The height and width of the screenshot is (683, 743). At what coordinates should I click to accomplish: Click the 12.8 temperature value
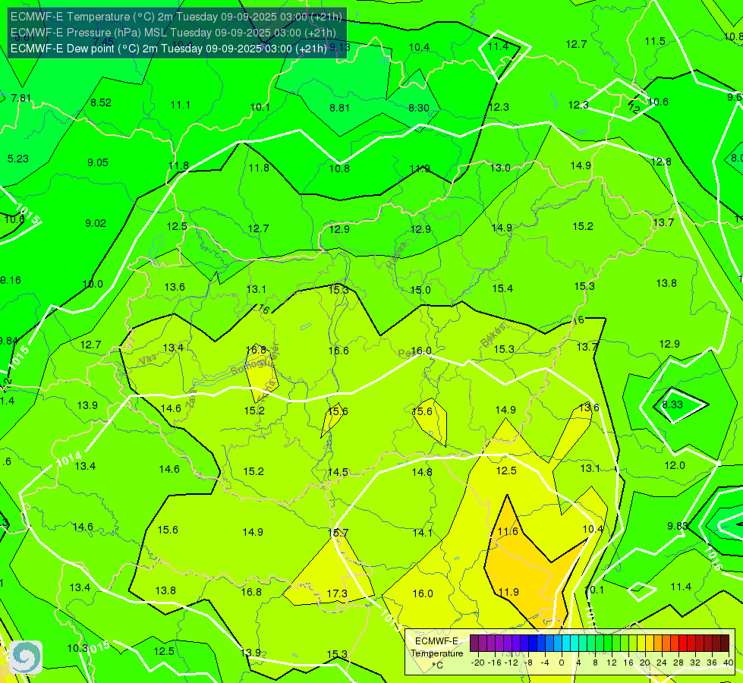[x=661, y=162]
